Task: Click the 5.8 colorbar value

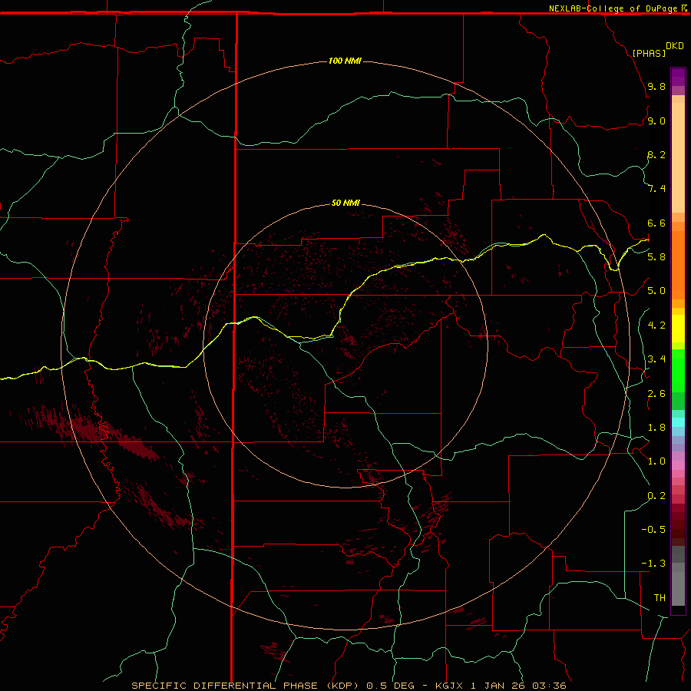Action: pyautogui.click(x=656, y=257)
